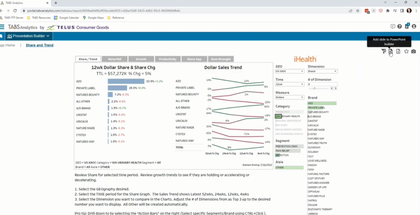Open the GEO dropdown showing US-XAOC
The width and height of the screenshot is (420, 215).
pyautogui.click(x=289, y=71)
